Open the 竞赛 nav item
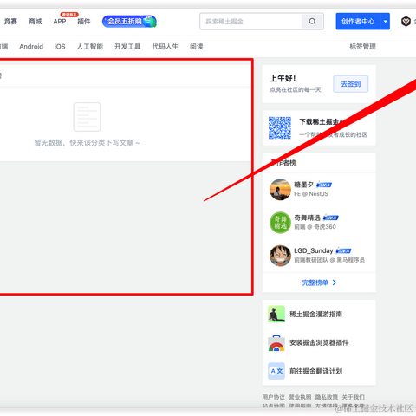 pyautogui.click(x=10, y=22)
